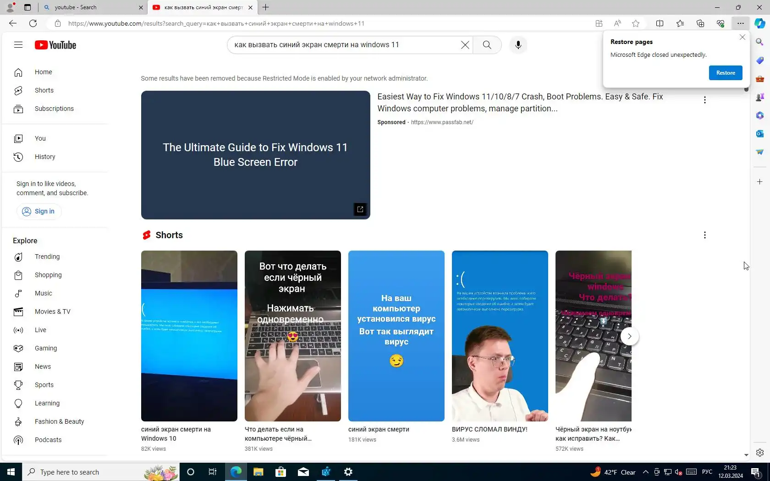Screen dimensions: 770x481
Task: Open the tab actions menu
Action: click(x=27, y=7)
